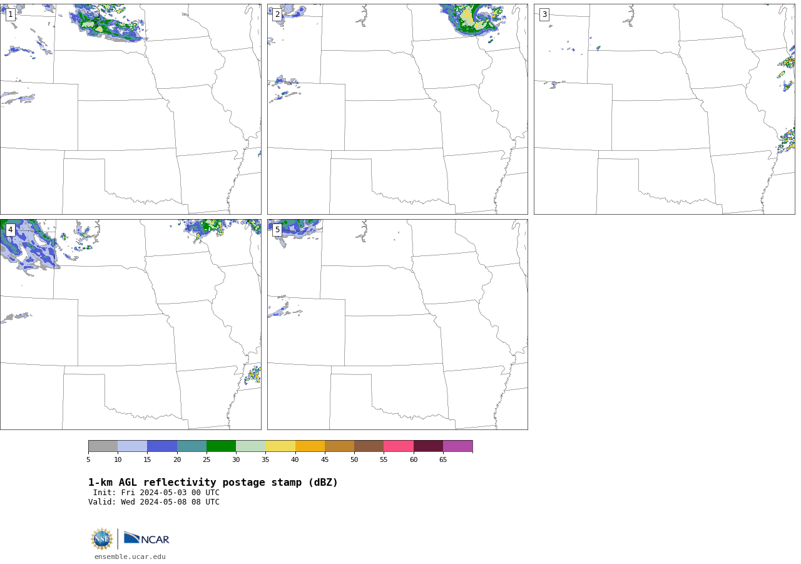The width and height of the screenshot is (801, 564).
Task: Click the colorbar tick label '5'
Action: pyautogui.click(x=88, y=460)
